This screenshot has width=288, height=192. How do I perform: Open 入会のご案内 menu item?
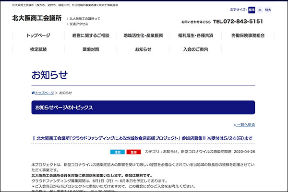(195, 49)
